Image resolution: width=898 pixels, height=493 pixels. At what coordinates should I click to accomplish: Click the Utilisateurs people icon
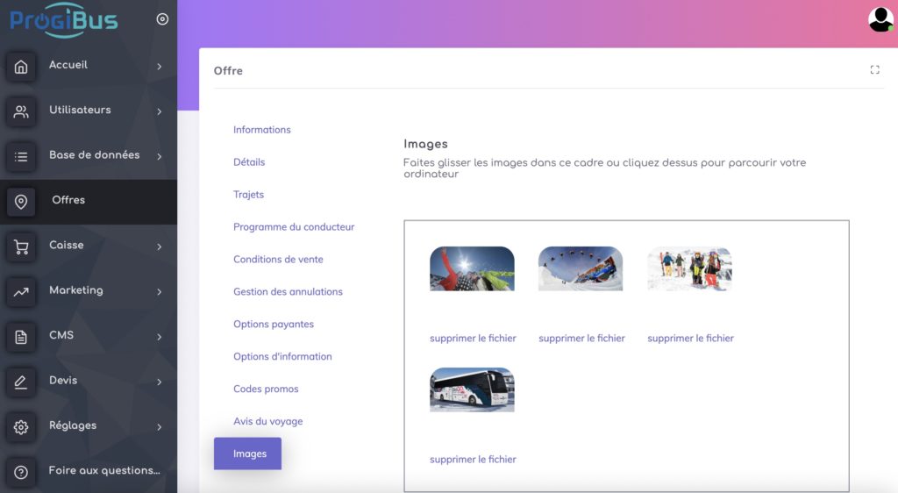pos(21,111)
